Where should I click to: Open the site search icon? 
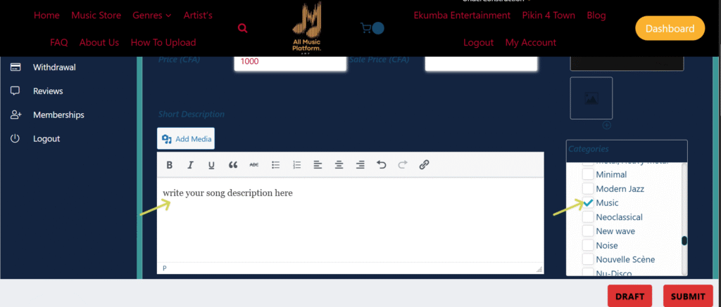[243, 29]
